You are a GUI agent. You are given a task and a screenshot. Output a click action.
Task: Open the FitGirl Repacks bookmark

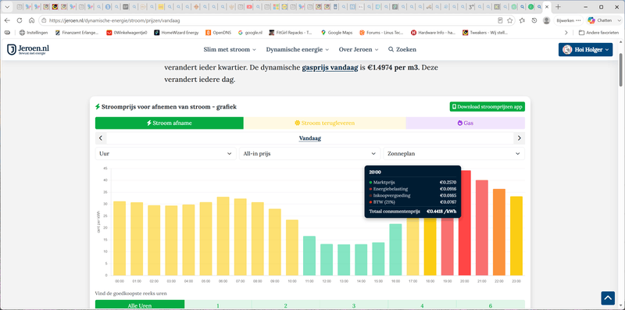[x=291, y=33]
